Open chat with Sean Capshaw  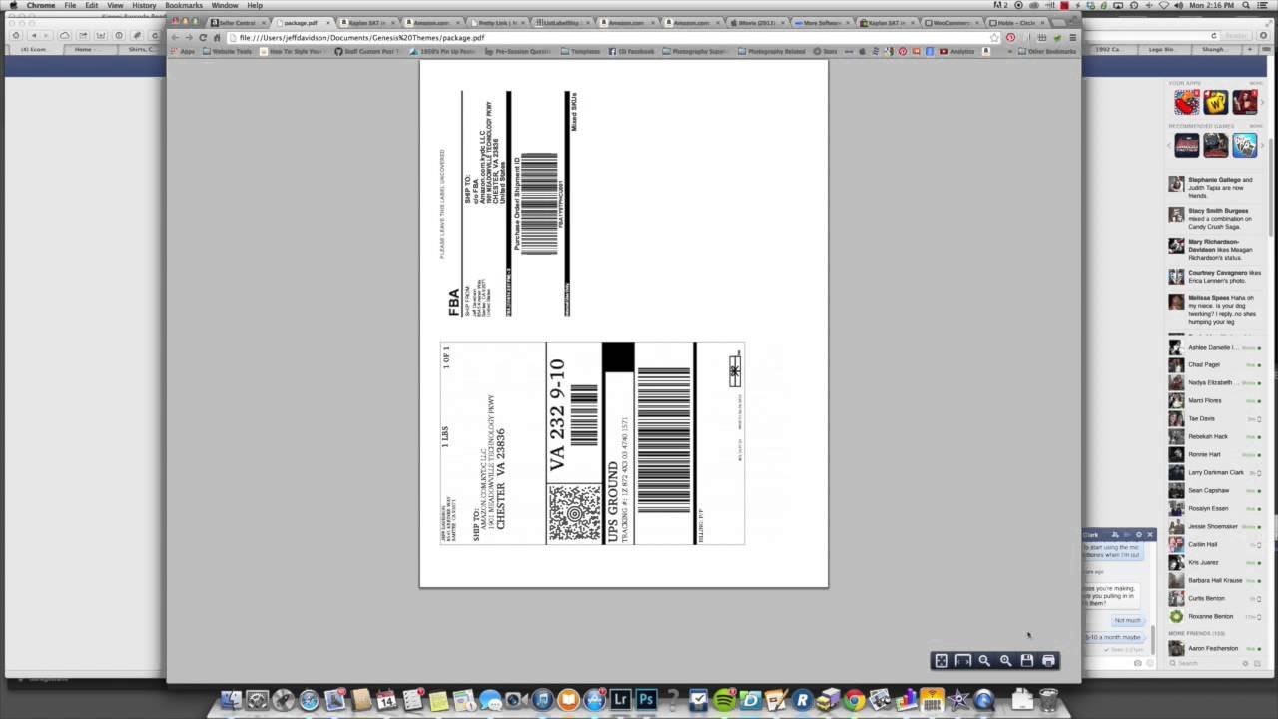click(1215, 490)
